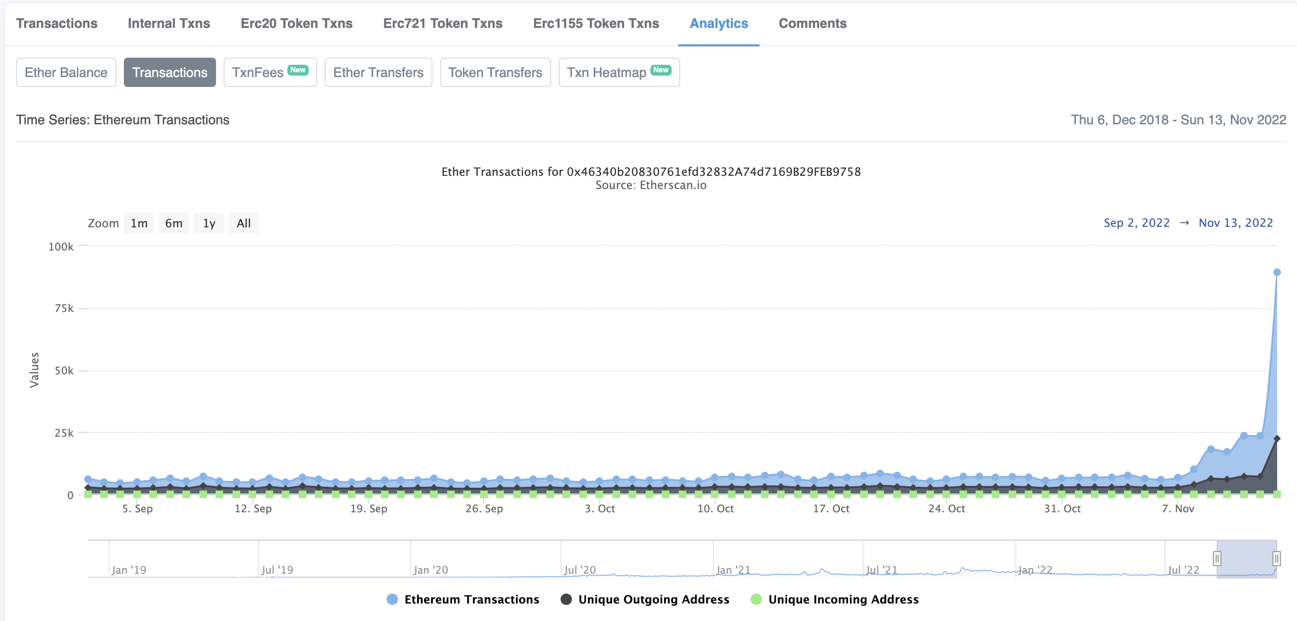
Task: Toggle Ethereum Transactions legend series
Action: [471, 599]
